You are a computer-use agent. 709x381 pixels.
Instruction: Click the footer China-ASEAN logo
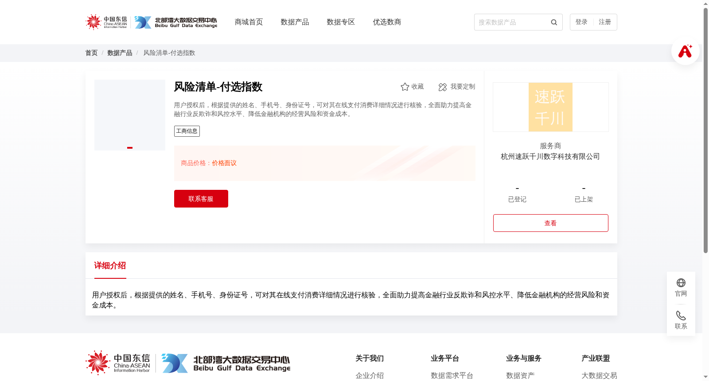118,363
